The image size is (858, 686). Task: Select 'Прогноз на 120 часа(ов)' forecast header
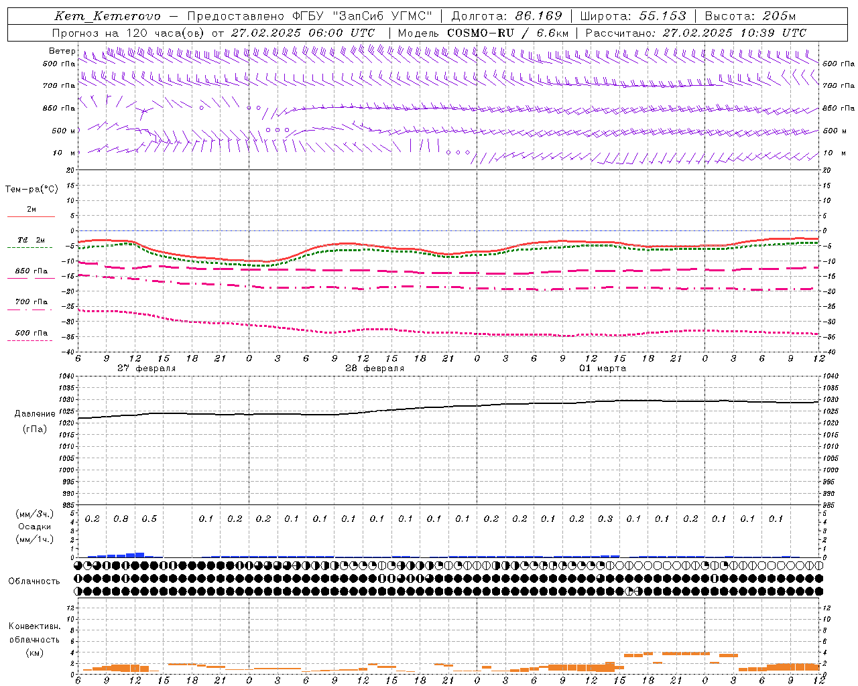[129, 33]
